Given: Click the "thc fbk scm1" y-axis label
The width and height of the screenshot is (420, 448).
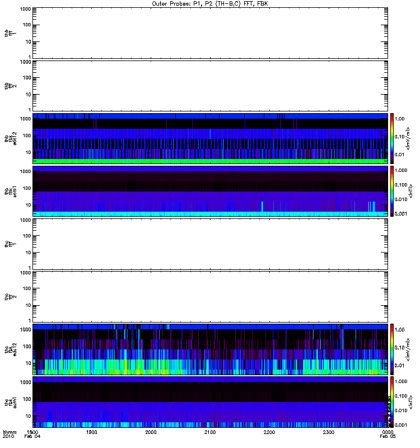Looking at the screenshot, I should click(x=11, y=402).
